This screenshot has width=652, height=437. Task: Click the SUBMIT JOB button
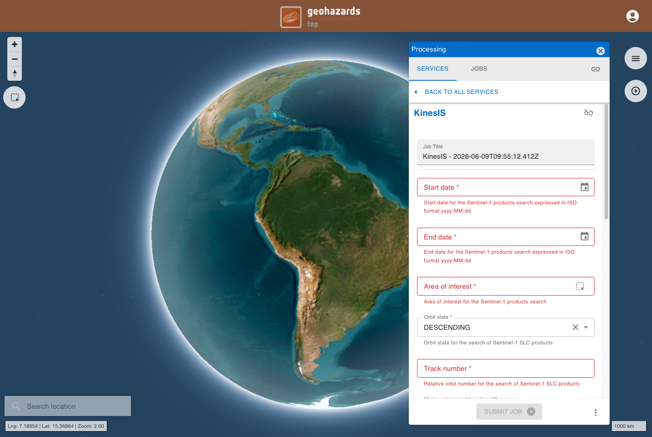point(509,411)
